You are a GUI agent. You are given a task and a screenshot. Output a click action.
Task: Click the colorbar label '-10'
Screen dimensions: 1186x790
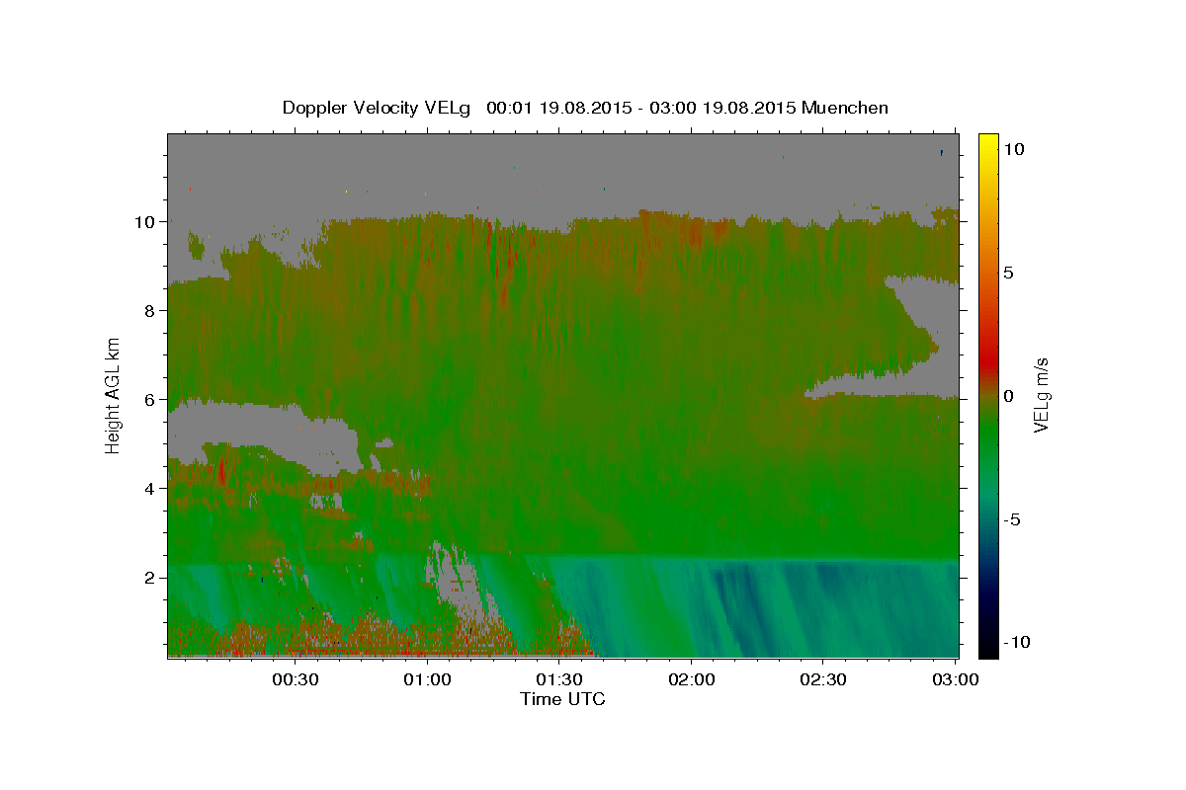[1015, 642]
